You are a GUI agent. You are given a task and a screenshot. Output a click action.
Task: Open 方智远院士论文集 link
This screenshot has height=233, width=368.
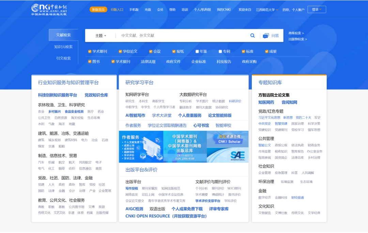coord(274,95)
